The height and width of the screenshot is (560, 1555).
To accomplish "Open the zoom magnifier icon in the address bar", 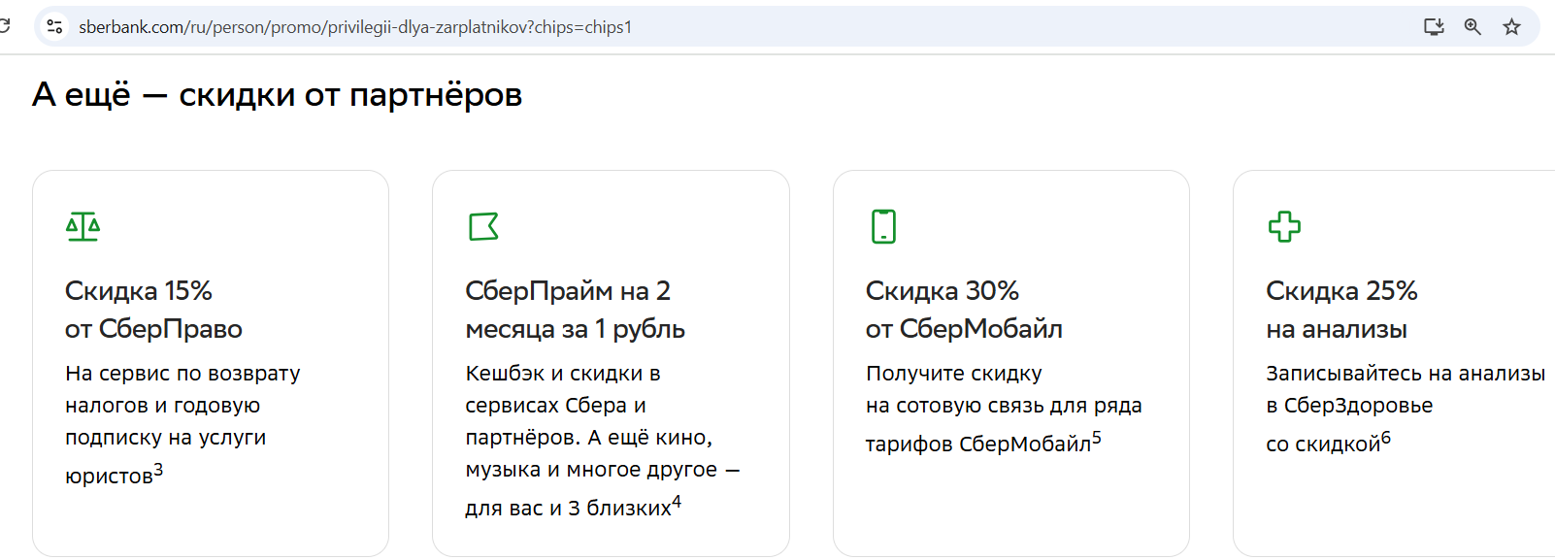I will tap(1472, 27).
